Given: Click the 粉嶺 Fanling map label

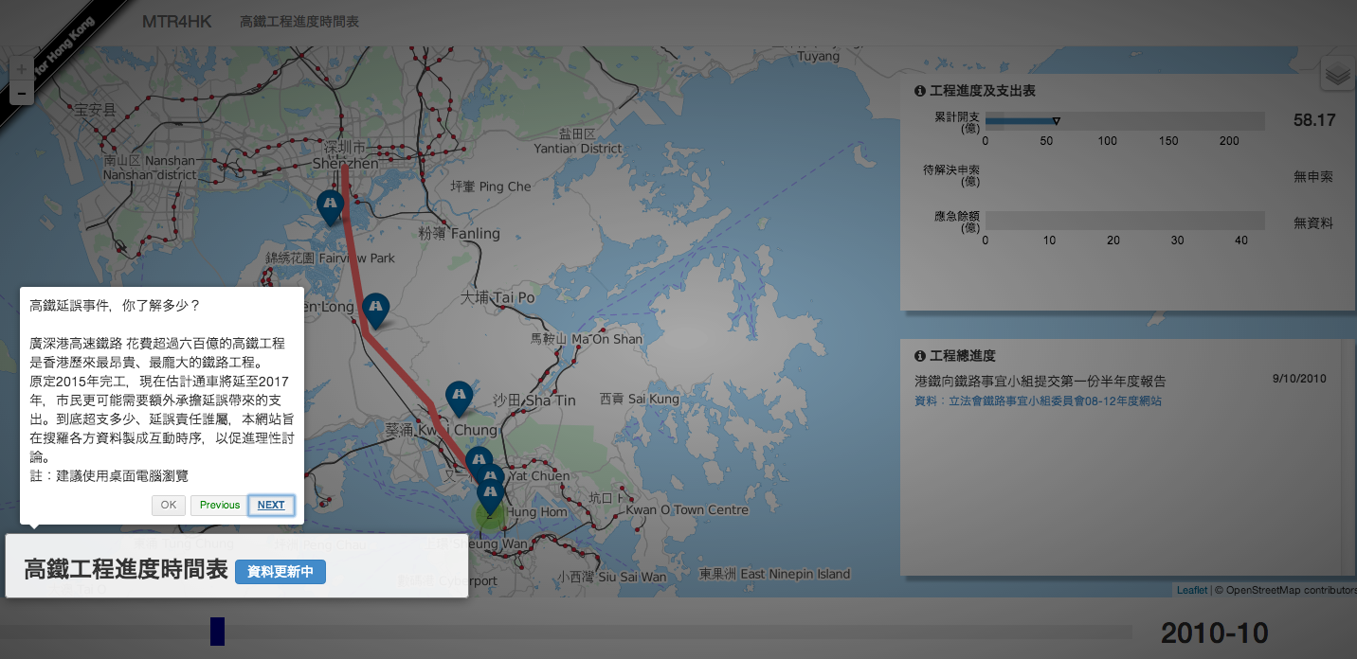Looking at the screenshot, I should [x=460, y=233].
